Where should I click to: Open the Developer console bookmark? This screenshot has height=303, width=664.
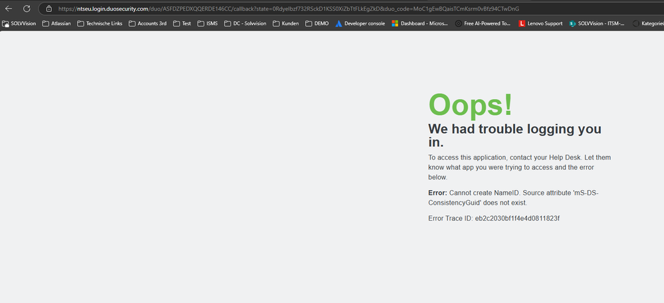click(x=360, y=24)
